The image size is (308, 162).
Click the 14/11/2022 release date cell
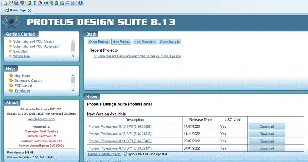[200, 134]
